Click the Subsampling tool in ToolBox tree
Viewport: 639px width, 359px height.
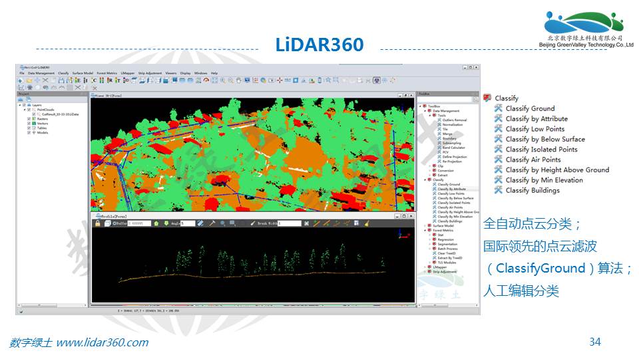click(452, 144)
